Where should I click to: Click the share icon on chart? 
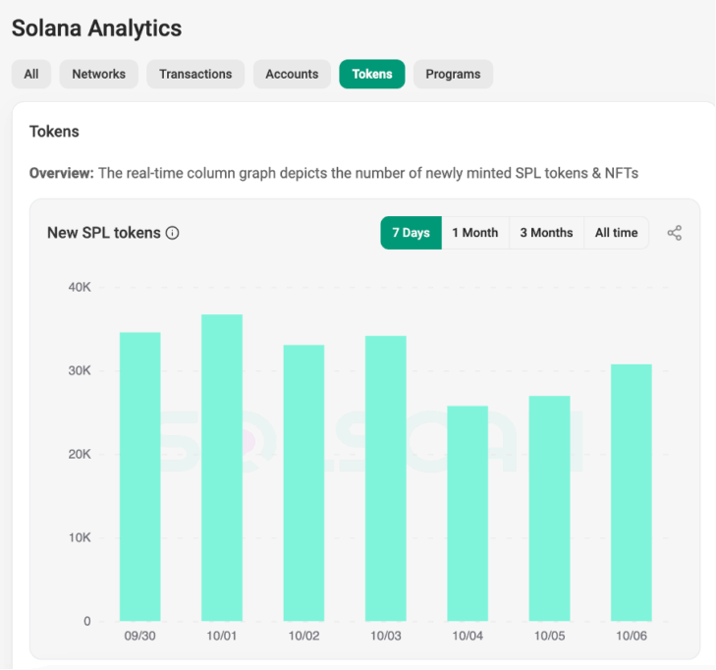coord(675,233)
